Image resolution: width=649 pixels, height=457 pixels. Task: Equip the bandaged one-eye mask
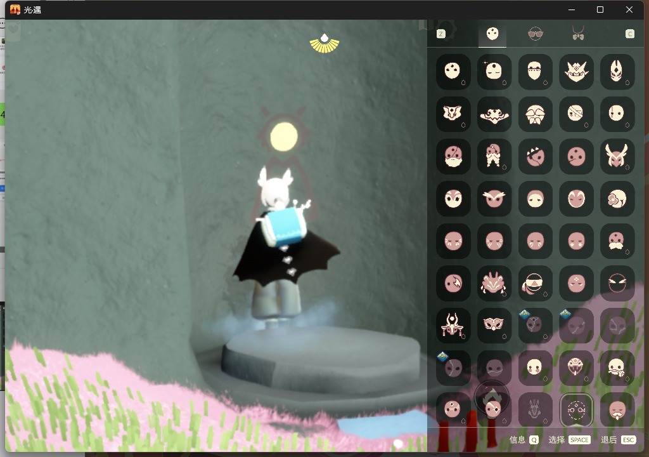[x=575, y=114]
